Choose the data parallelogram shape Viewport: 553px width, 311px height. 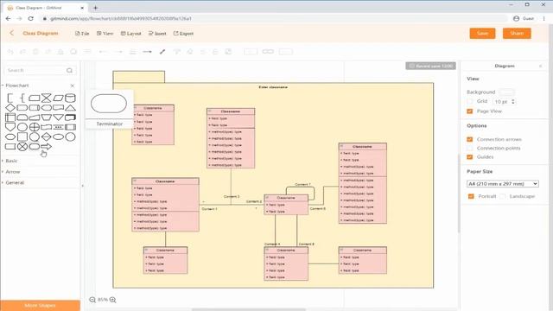click(58, 98)
